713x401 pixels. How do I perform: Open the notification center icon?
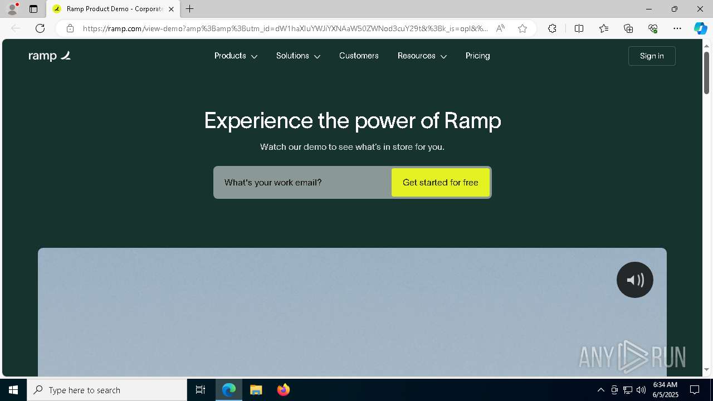tap(695, 390)
